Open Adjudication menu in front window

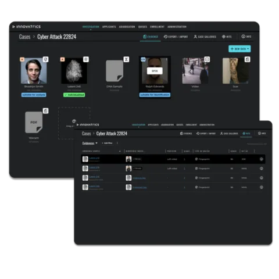click(x=167, y=125)
